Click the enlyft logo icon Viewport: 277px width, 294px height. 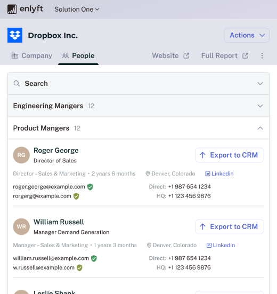12,9
